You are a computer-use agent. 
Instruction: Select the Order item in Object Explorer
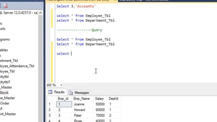5,103
